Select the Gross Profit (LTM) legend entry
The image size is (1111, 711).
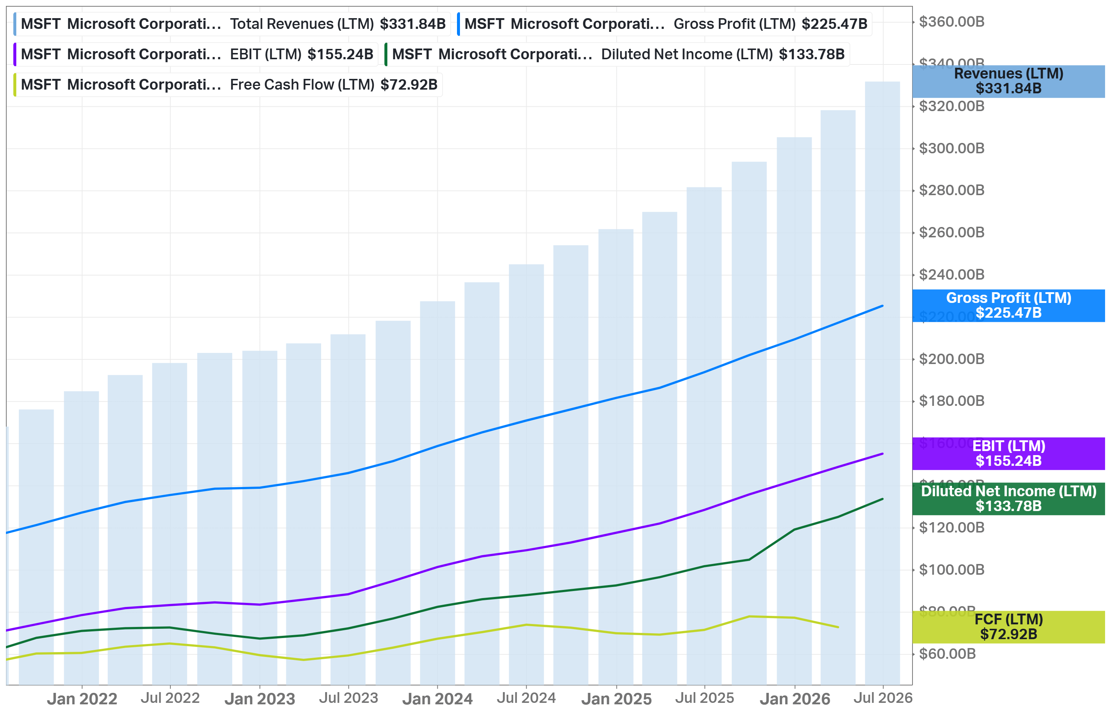pyautogui.click(x=664, y=24)
